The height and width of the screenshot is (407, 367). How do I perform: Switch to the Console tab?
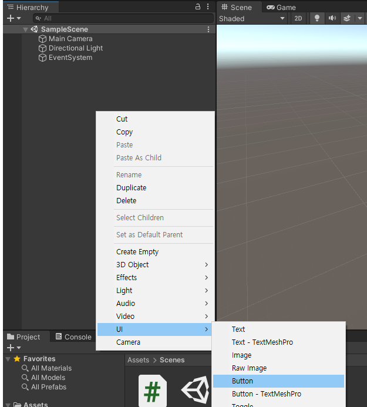pyautogui.click(x=74, y=337)
